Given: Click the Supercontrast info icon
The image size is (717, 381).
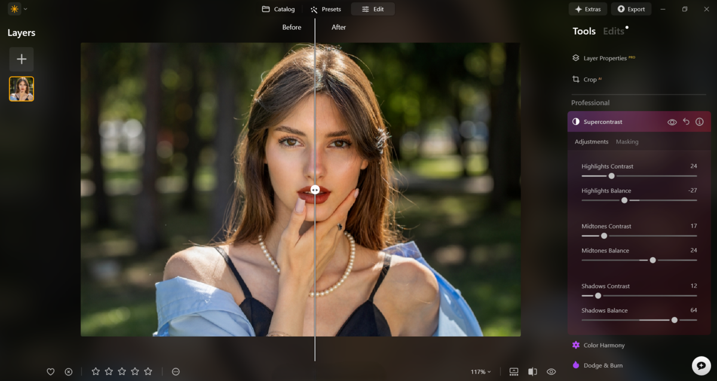Looking at the screenshot, I should [699, 121].
